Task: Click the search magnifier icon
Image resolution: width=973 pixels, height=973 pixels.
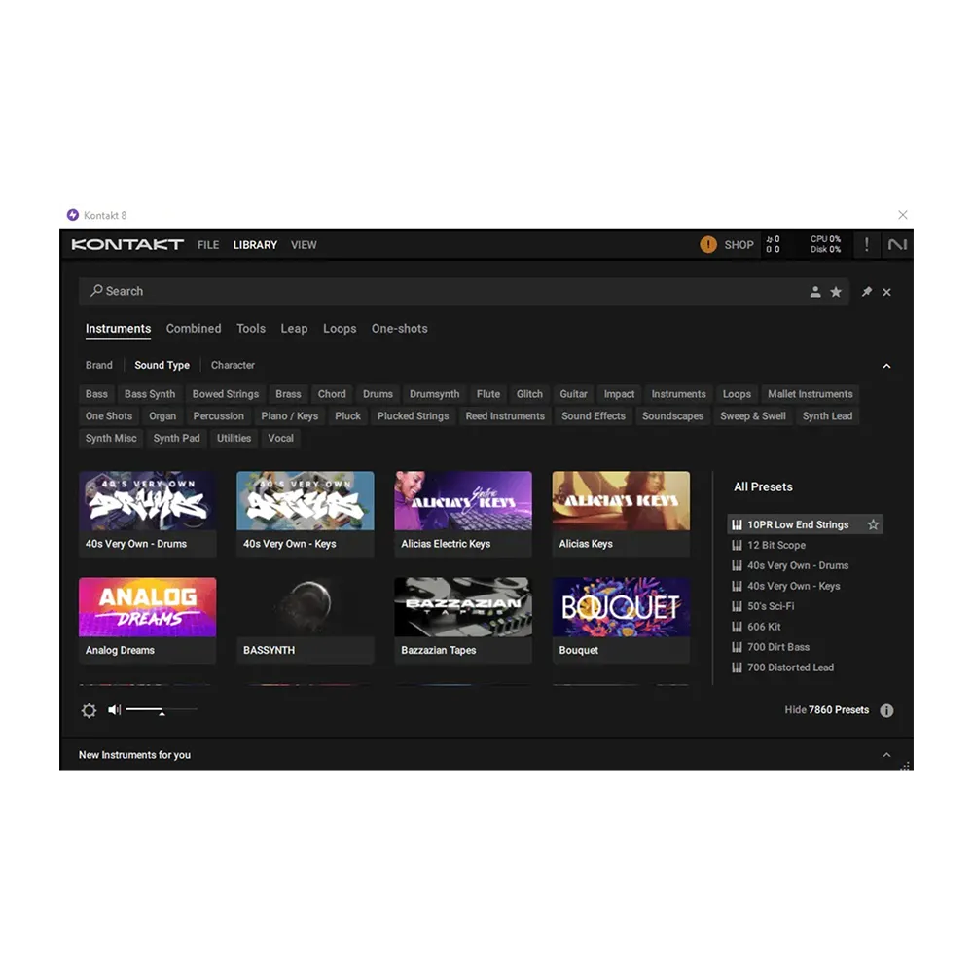Action: click(x=96, y=290)
